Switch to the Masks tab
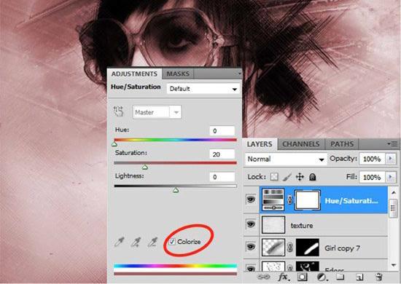 (x=178, y=74)
